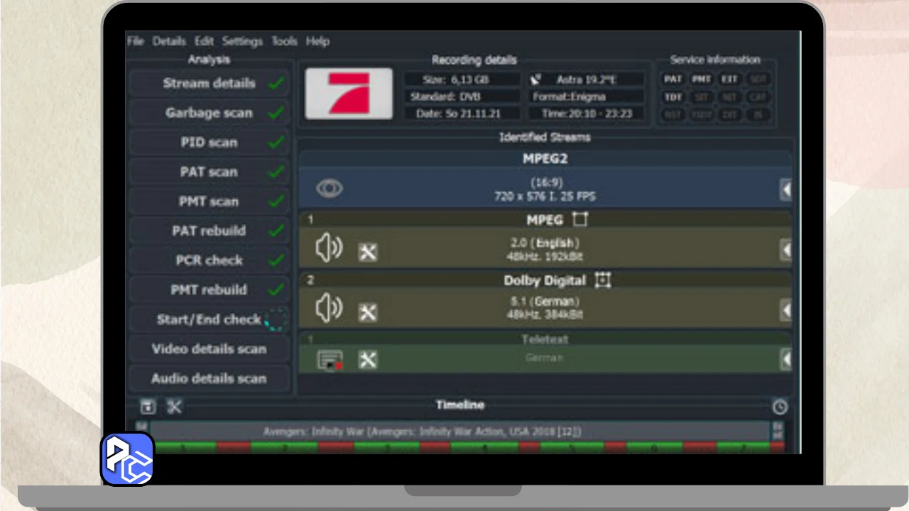Open the tools icon for Teletext stream
The image size is (909, 511).
tap(367, 360)
